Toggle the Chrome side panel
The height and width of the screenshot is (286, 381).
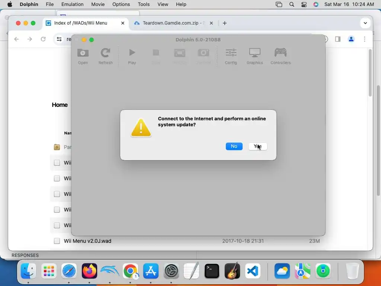[338, 39]
